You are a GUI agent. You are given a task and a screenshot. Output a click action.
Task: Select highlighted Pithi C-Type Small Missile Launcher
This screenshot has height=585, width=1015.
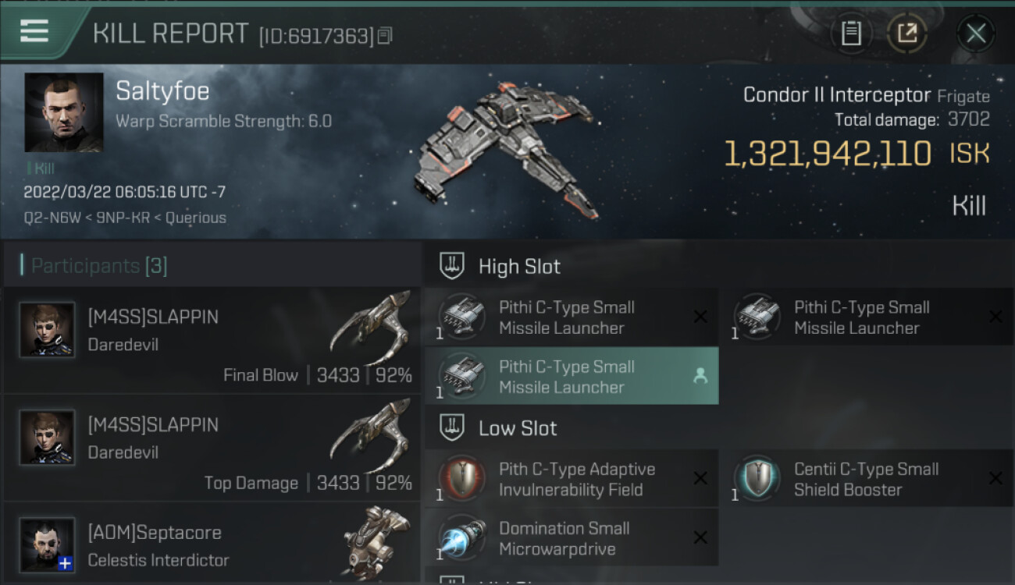(572, 376)
